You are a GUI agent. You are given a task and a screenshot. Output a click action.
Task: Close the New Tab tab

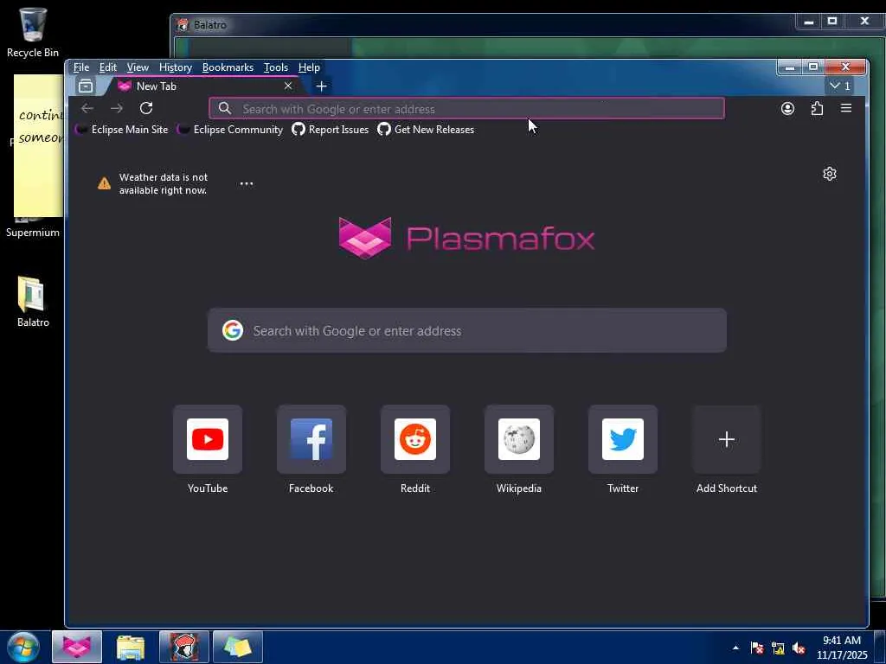coord(288,86)
